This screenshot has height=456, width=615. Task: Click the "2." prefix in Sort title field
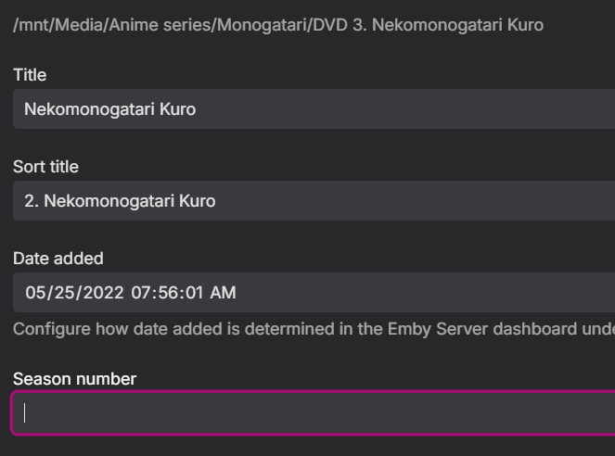click(x=32, y=201)
